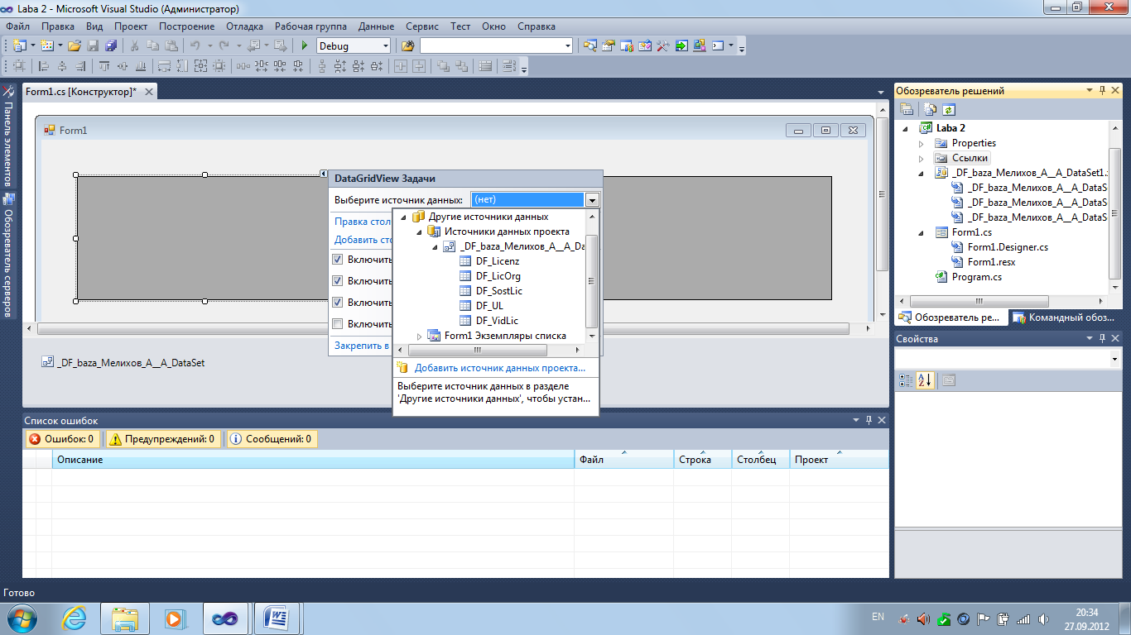The width and height of the screenshot is (1131, 635).
Task: Toggle the Сообщений: 0 filter button
Action: point(272,439)
